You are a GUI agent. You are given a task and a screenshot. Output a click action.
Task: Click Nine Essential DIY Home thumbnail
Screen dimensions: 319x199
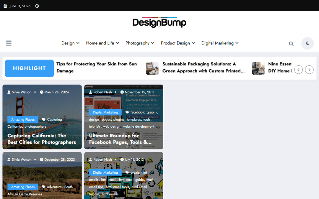258,68
